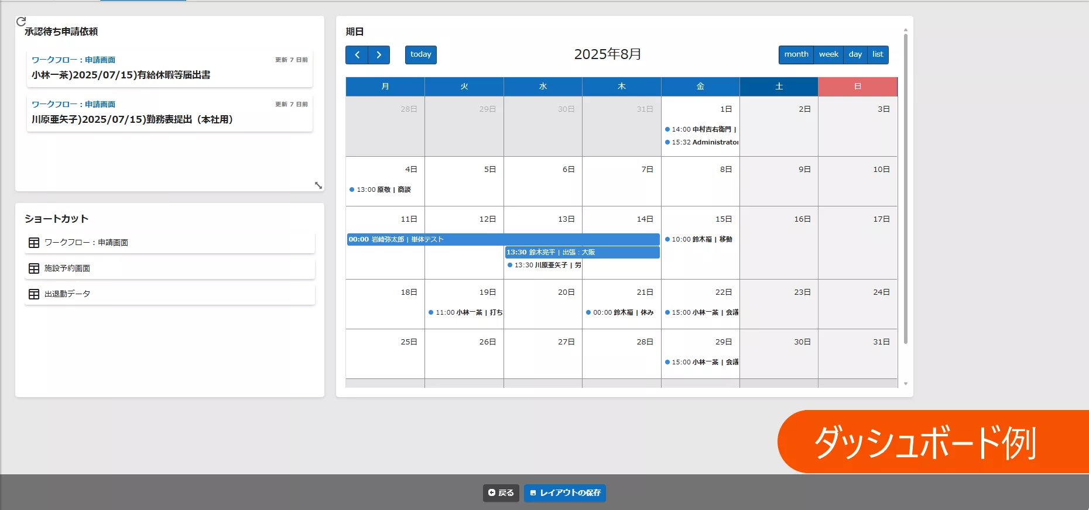Click scrollbar down arrow in calendar panel
The width and height of the screenshot is (1089, 510).
point(905,384)
